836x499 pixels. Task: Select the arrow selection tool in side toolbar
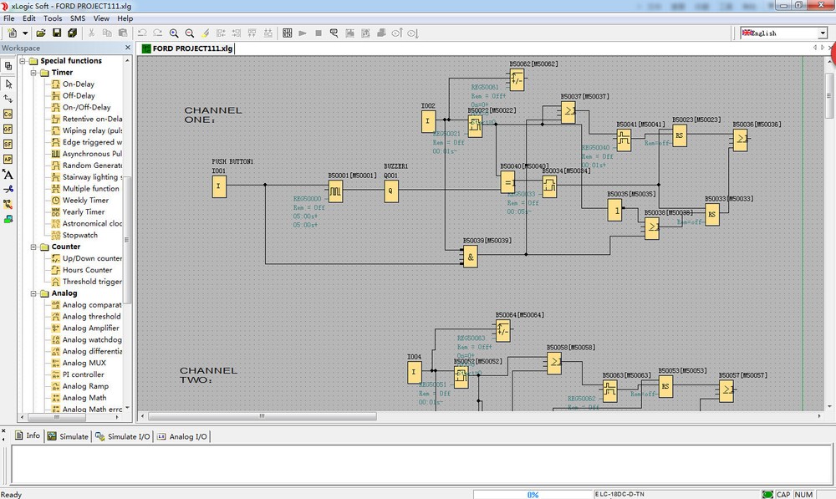[x=8, y=84]
